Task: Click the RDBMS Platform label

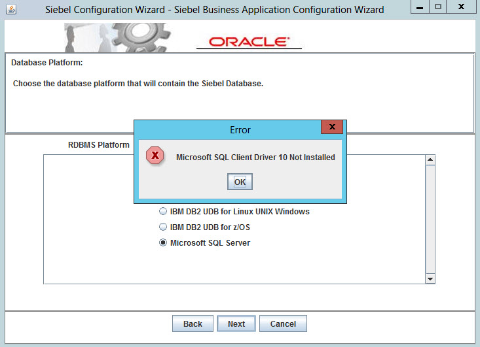Action: [x=99, y=145]
